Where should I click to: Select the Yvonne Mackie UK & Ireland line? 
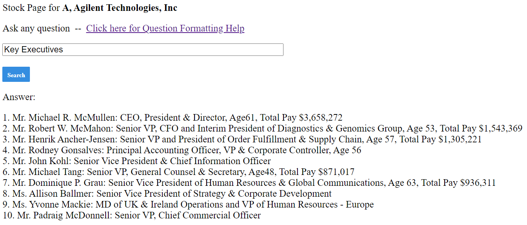188,204
